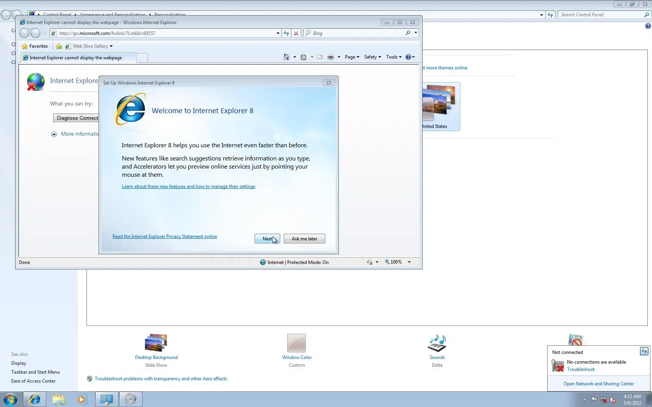Expand the zoom level dropdown arrow

[409, 262]
